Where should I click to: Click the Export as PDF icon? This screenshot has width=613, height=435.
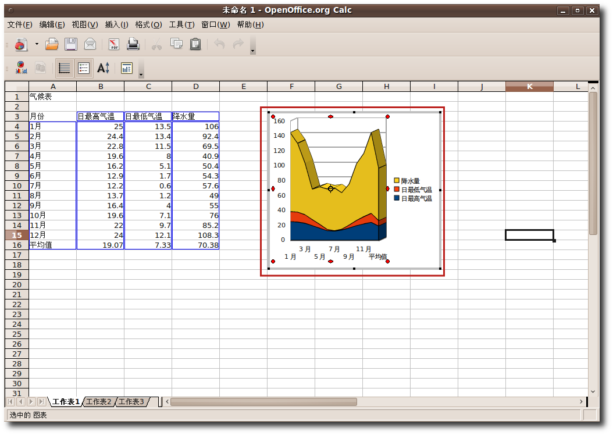click(114, 44)
